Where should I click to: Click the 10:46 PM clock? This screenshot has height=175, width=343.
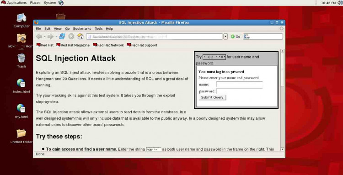point(328,3)
